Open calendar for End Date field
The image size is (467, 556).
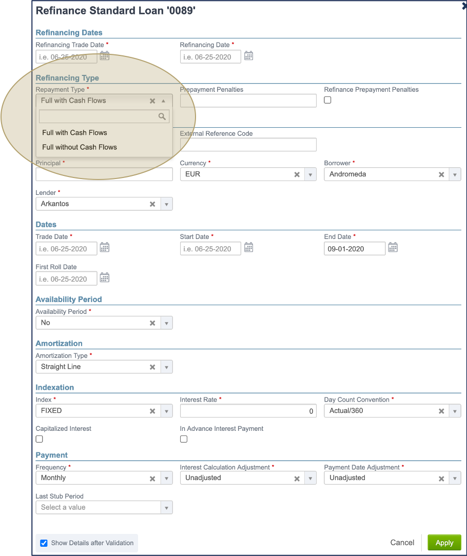(393, 248)
